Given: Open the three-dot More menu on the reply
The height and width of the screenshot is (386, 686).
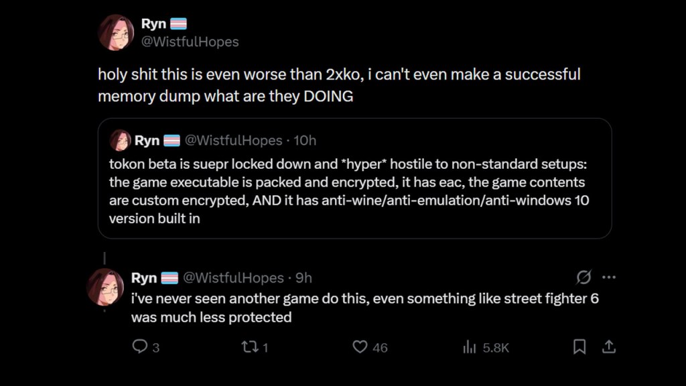Looking at the screenshot, I should (608, 277).
